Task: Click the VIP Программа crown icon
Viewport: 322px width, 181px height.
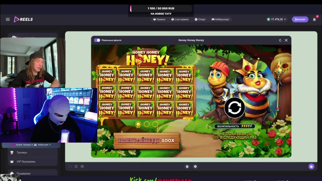Action: click(x=12, y=162)
